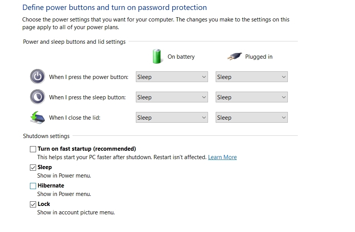Click Turn on fast startup label
The width and height of the screenshot is (355, 232).
[87, 149]
